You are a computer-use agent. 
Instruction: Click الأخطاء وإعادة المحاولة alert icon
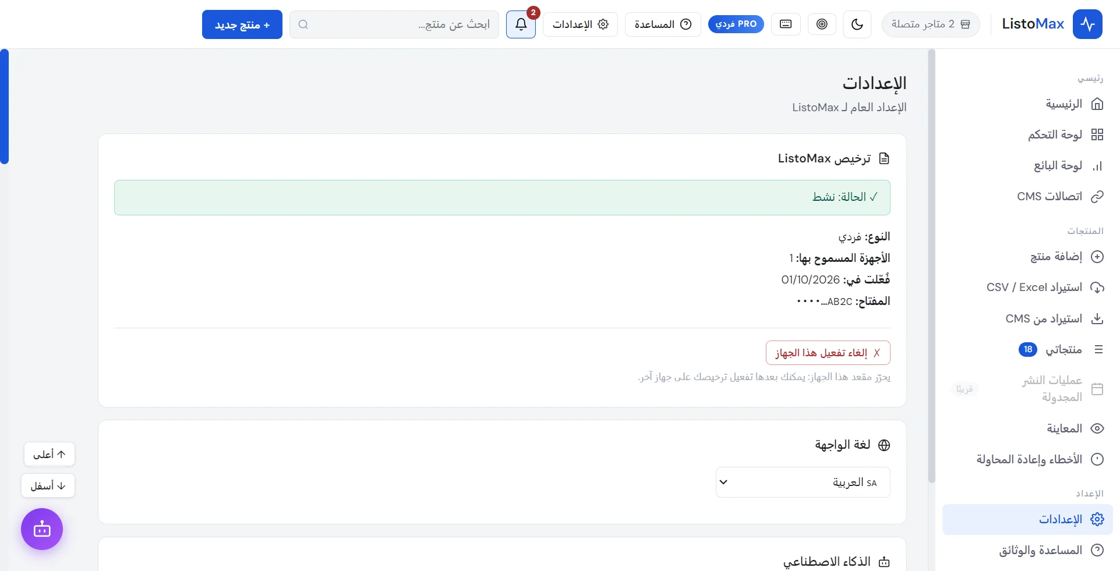pos(1097,460)
